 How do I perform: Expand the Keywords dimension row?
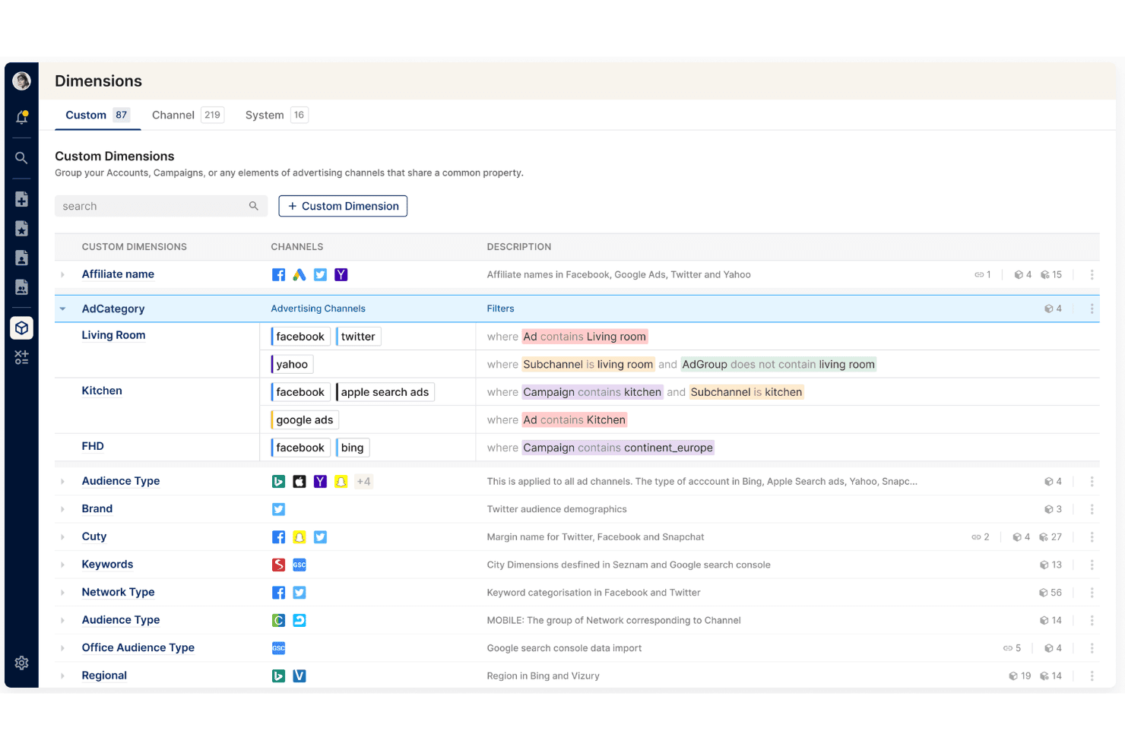click(63, 565)
